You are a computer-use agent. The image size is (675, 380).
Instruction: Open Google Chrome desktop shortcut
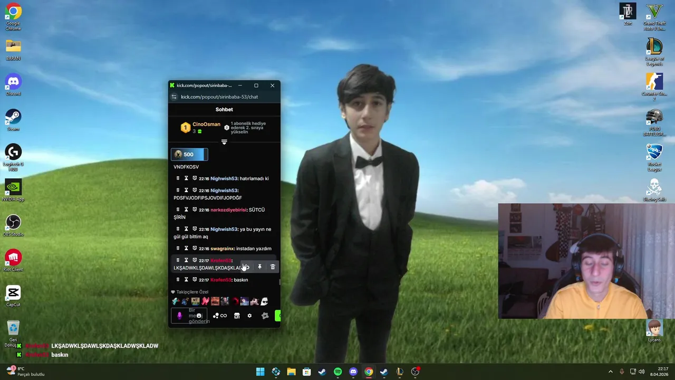tap(13, 17)
